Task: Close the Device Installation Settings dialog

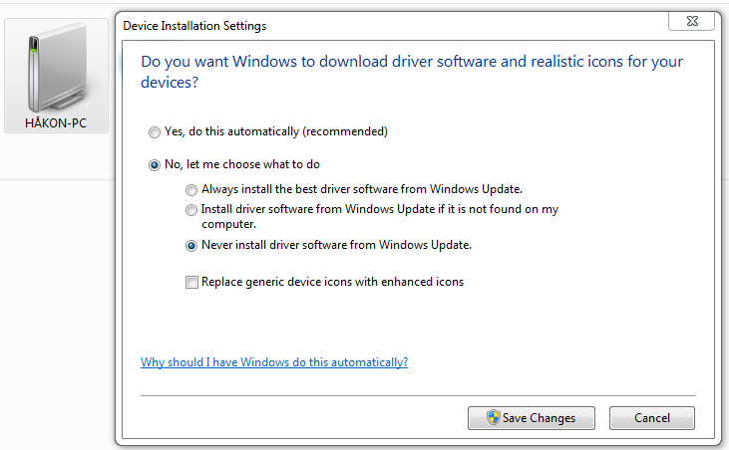Action: (x=692, y=21)
